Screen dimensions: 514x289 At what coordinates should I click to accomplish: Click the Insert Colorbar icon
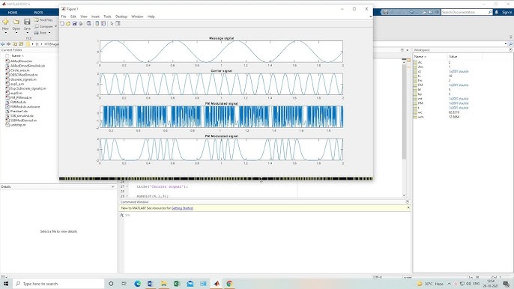[x=97, y=24]
